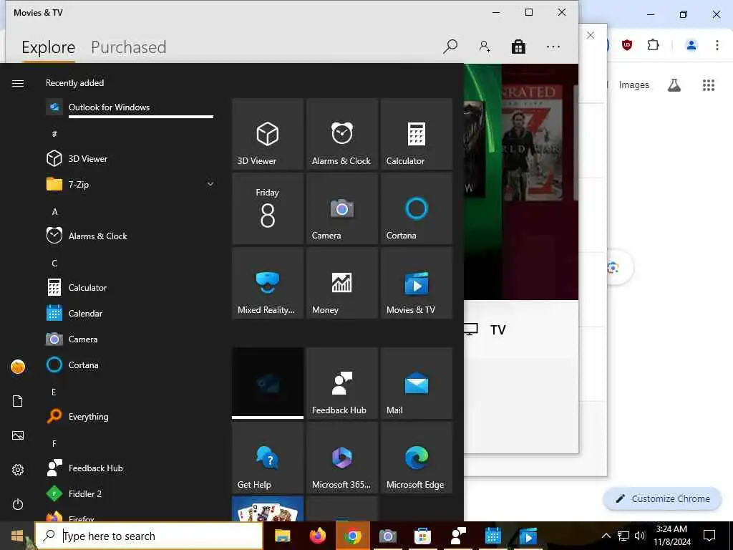Launch the Microsoft 365 tile

341,458
